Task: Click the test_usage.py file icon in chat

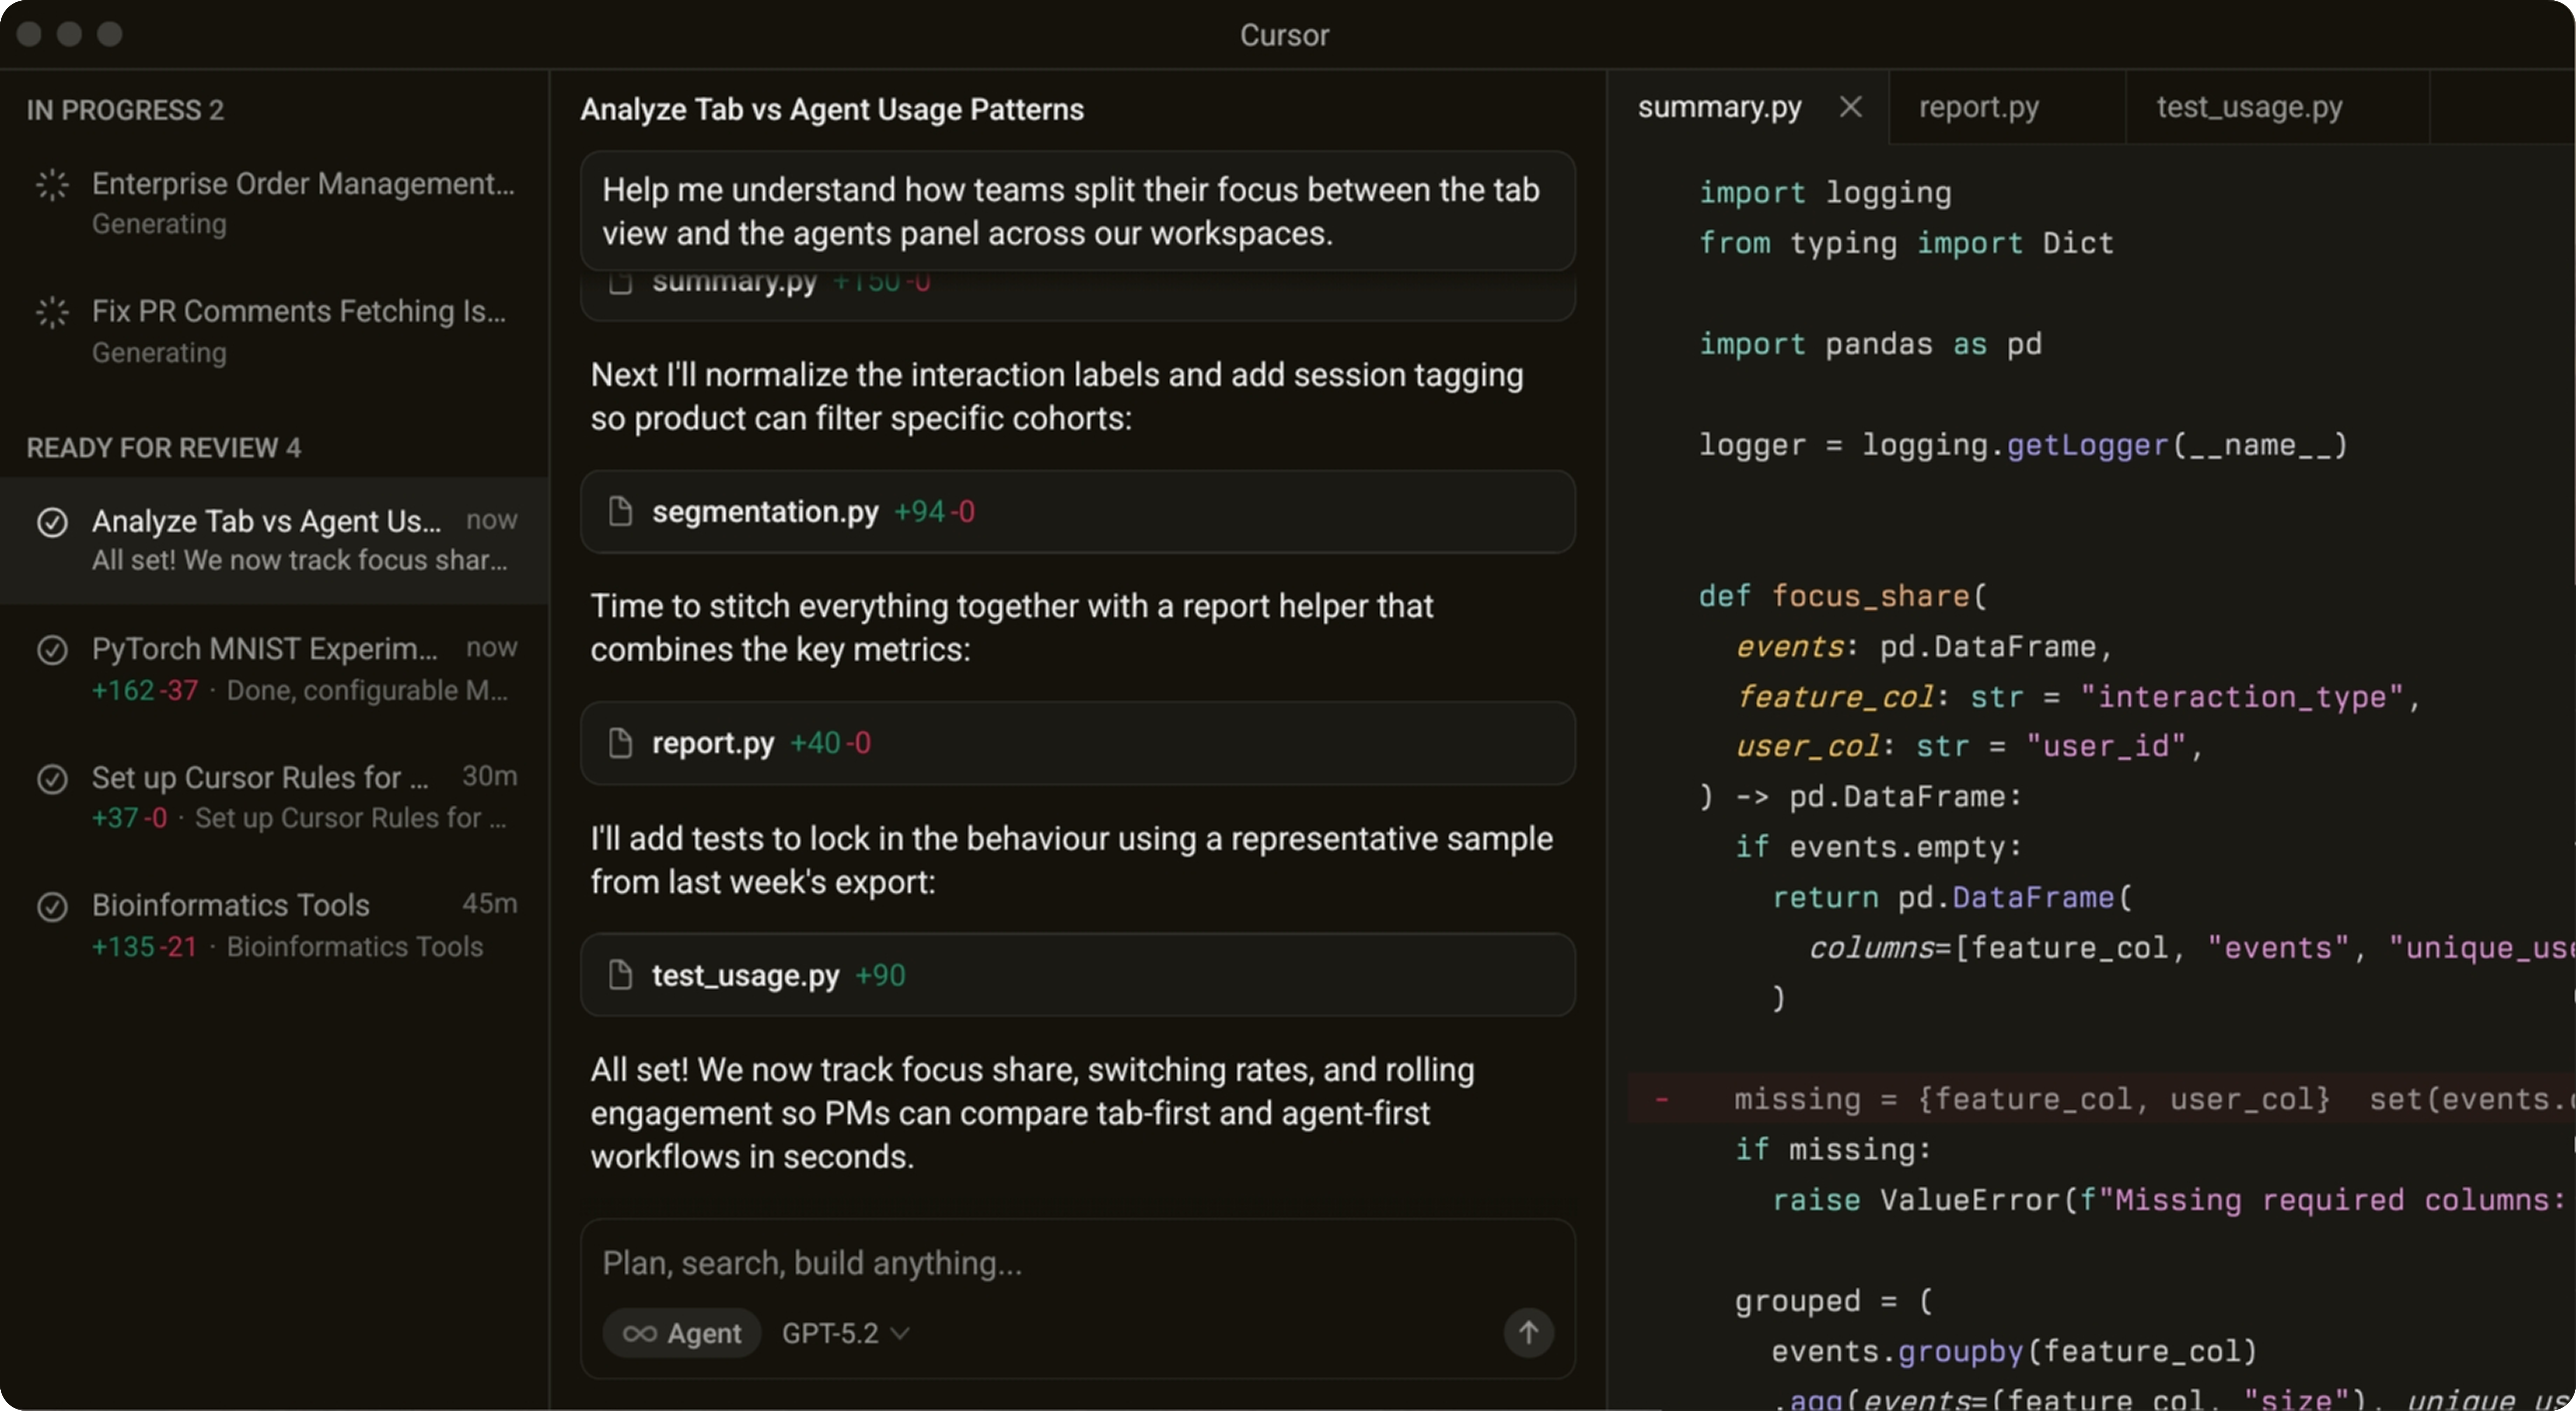Action: click(x=620, y=975)
